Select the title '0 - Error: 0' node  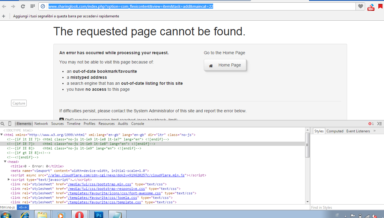click(x=37, y=166)
